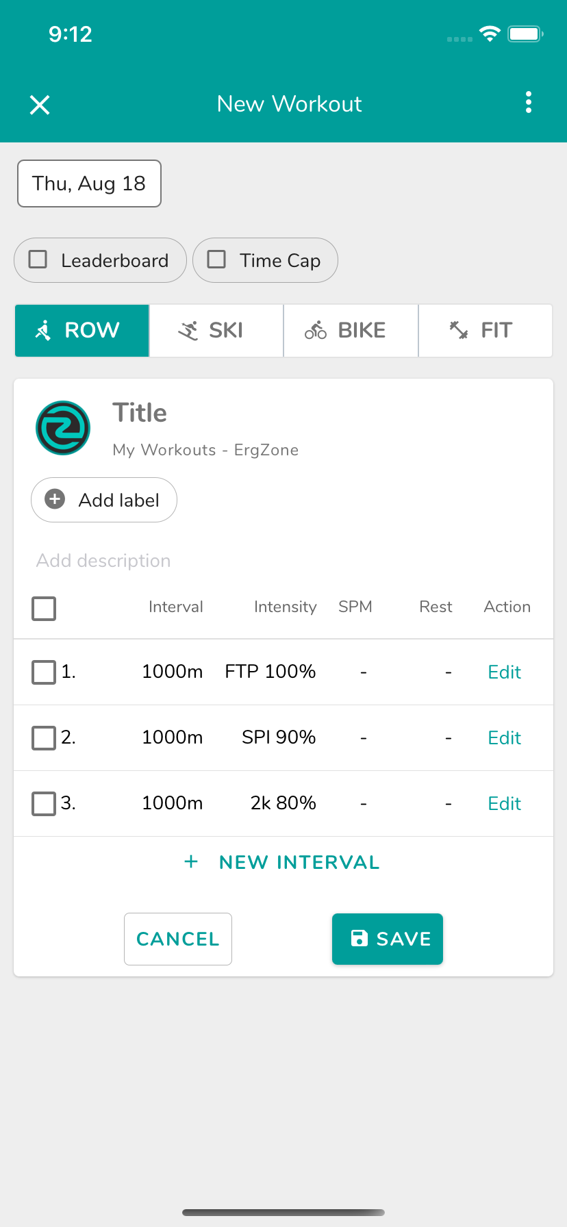The height and width of the screenshot is (1227, 567).
Task: Tap the rowing figure icon
Action: (44, 330)
